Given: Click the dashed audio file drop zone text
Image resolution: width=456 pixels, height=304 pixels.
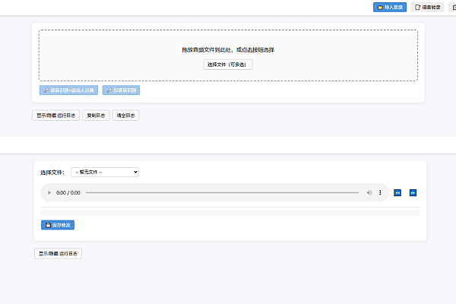Looking at the screenshot, I should (x=228, y=49).
